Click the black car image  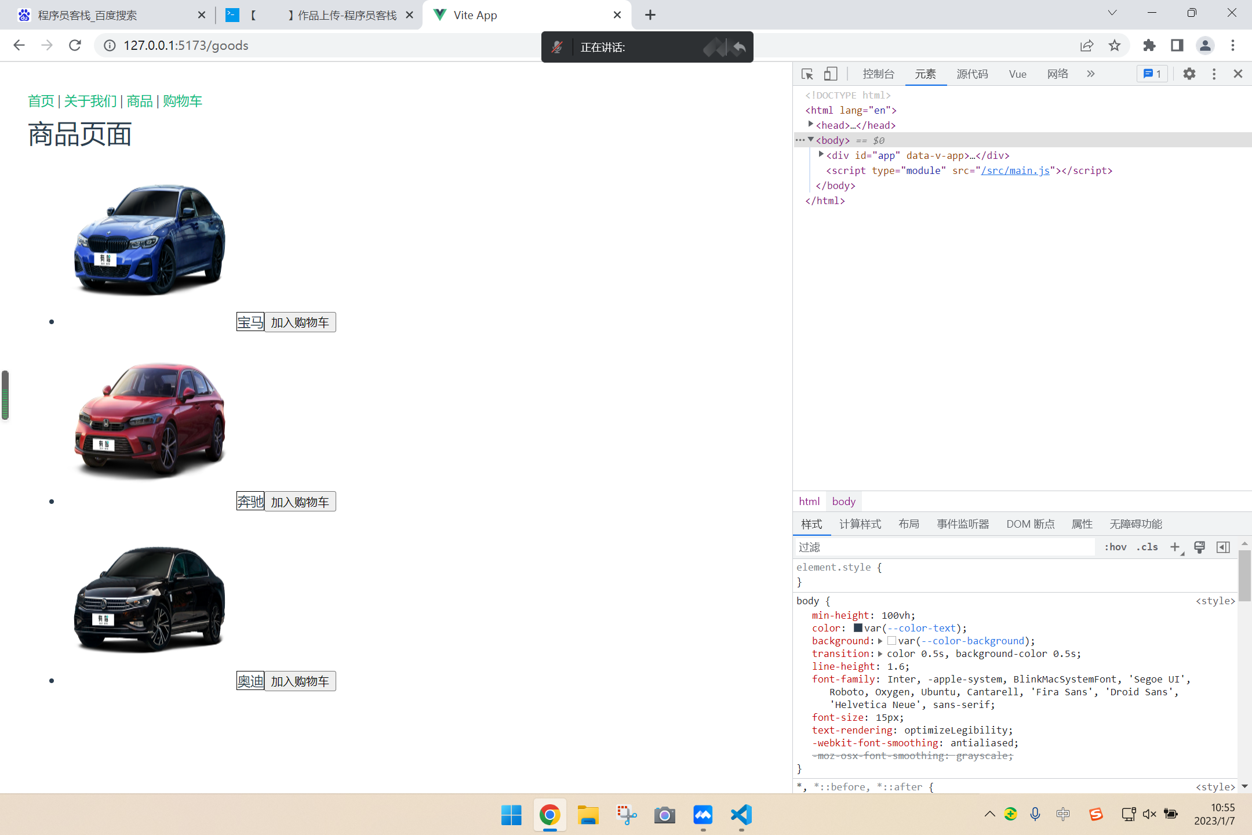point(150,599)
